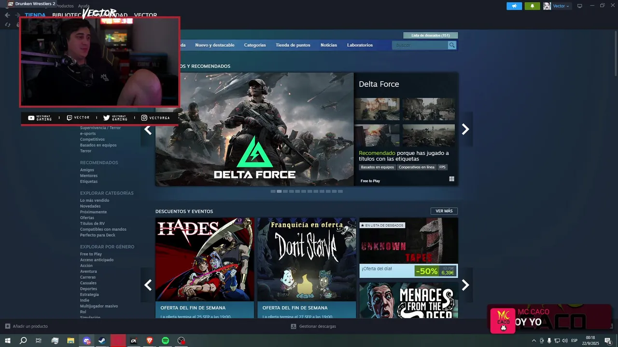Open 'Nuevo y destacable' store menu

tap(215, 45)
